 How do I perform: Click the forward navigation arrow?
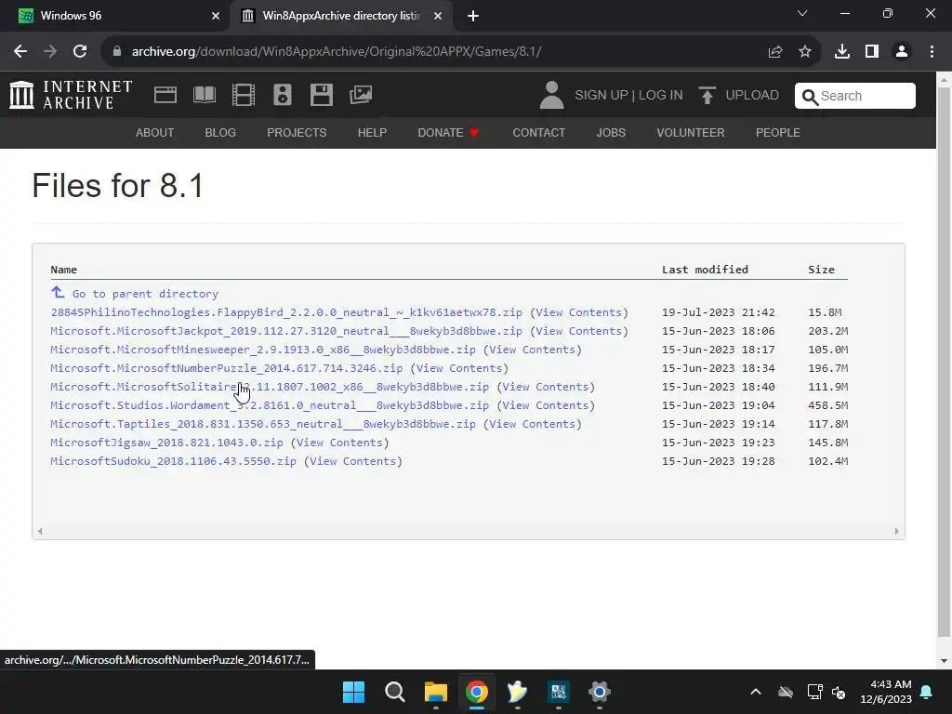point(50,52)
